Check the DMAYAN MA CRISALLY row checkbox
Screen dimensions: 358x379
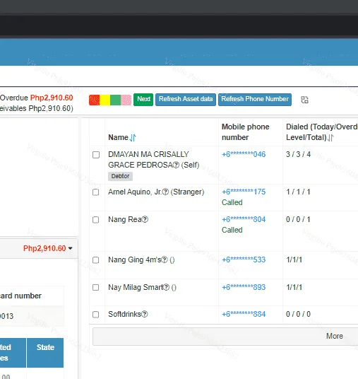(96, 155)
